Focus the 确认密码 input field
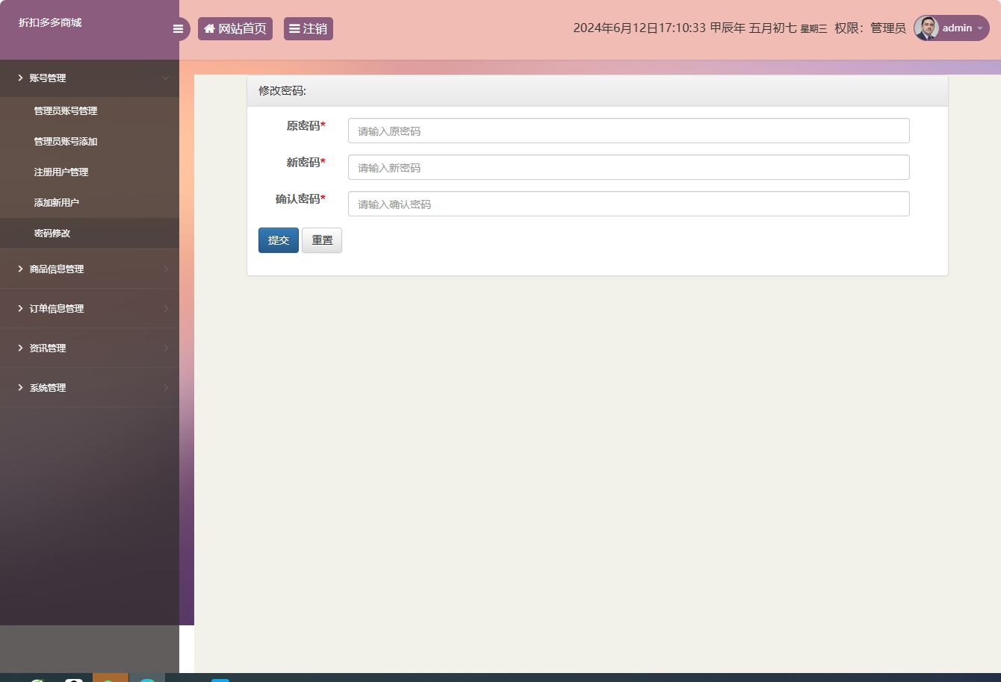 (x=629, y=204)
